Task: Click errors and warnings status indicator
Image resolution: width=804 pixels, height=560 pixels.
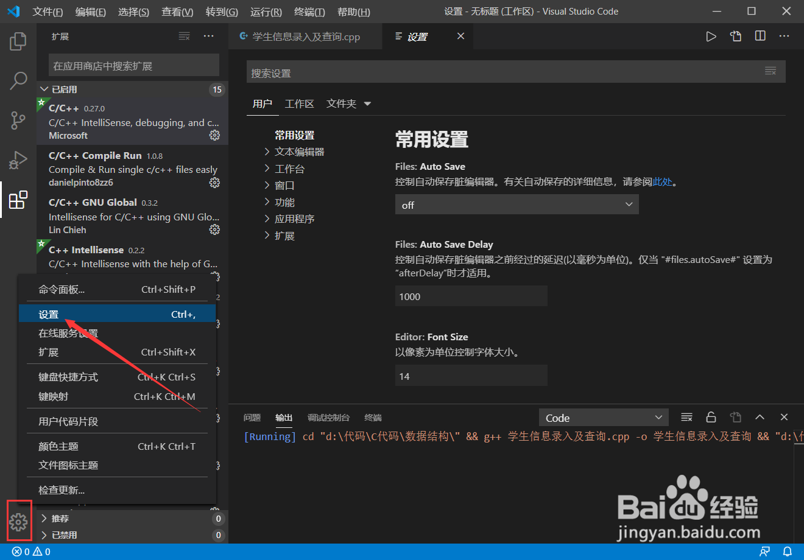Action: click(32, 551)
